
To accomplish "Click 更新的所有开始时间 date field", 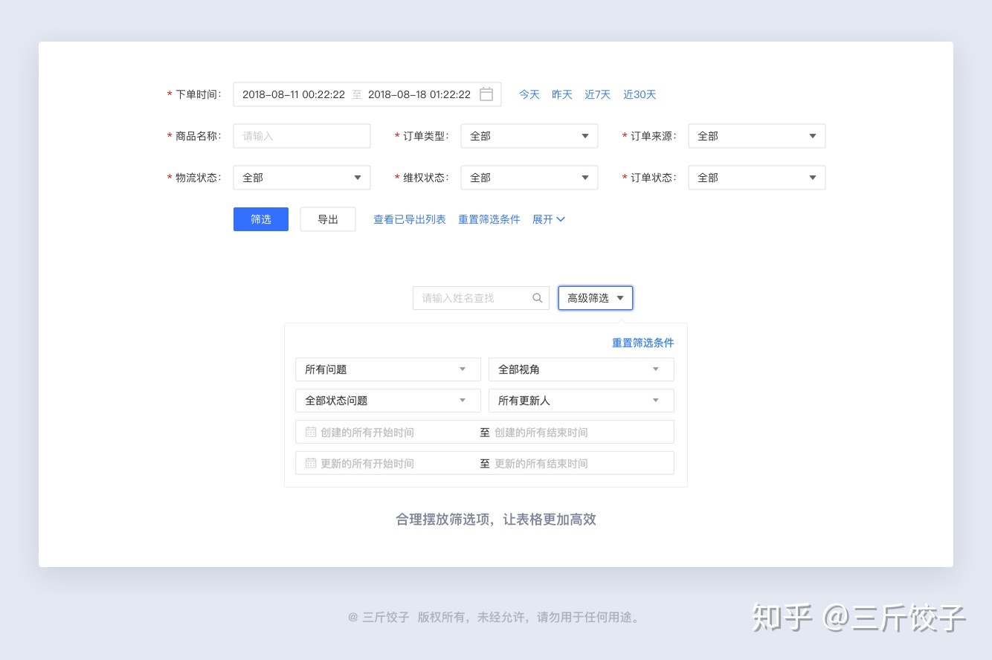I will point(367,463).
